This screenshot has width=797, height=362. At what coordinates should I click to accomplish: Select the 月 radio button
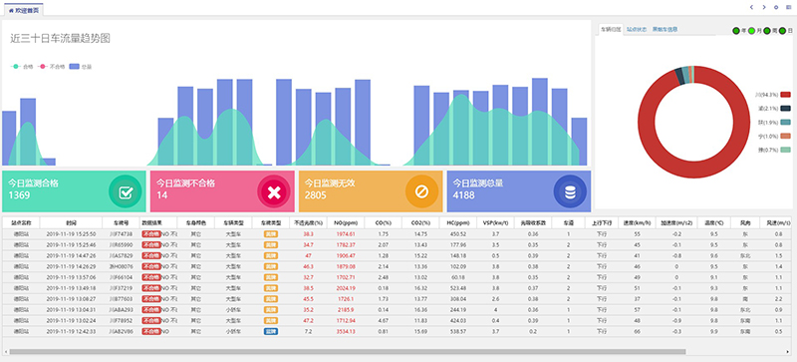752,31
